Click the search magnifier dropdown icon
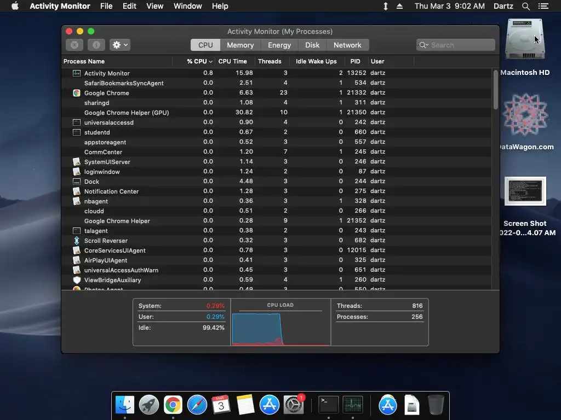The image size is (561, 420). pos(423,45)
